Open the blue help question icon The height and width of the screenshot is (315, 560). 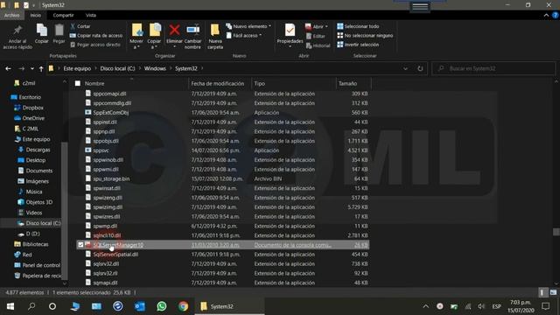[556, 16]
